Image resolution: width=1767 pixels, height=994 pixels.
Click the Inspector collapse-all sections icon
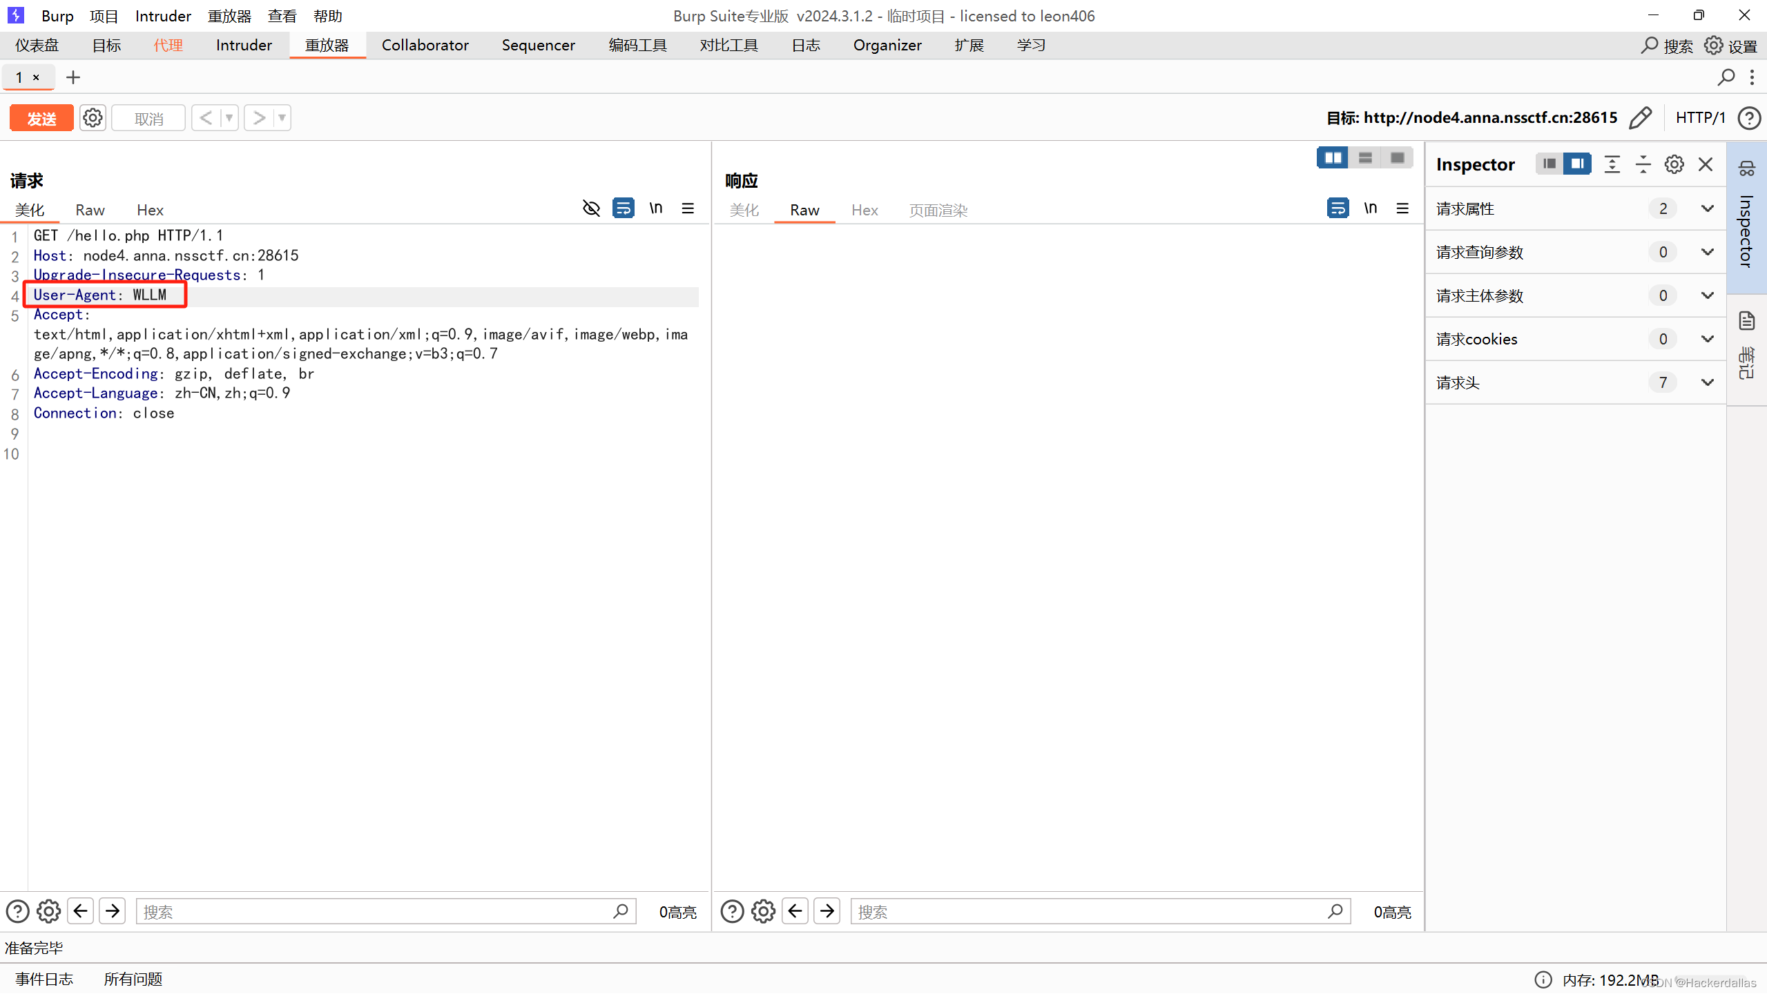click(1643, 164)
